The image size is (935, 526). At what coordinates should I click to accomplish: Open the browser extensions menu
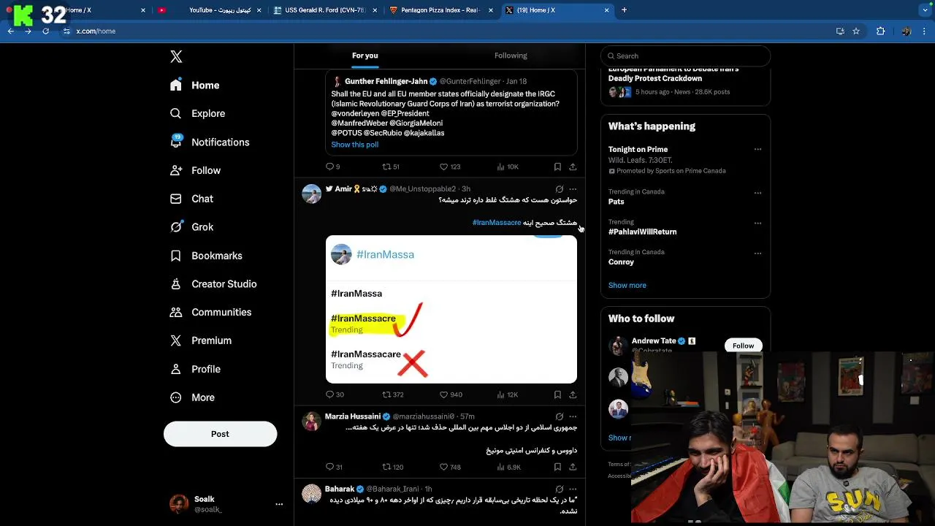880,31
